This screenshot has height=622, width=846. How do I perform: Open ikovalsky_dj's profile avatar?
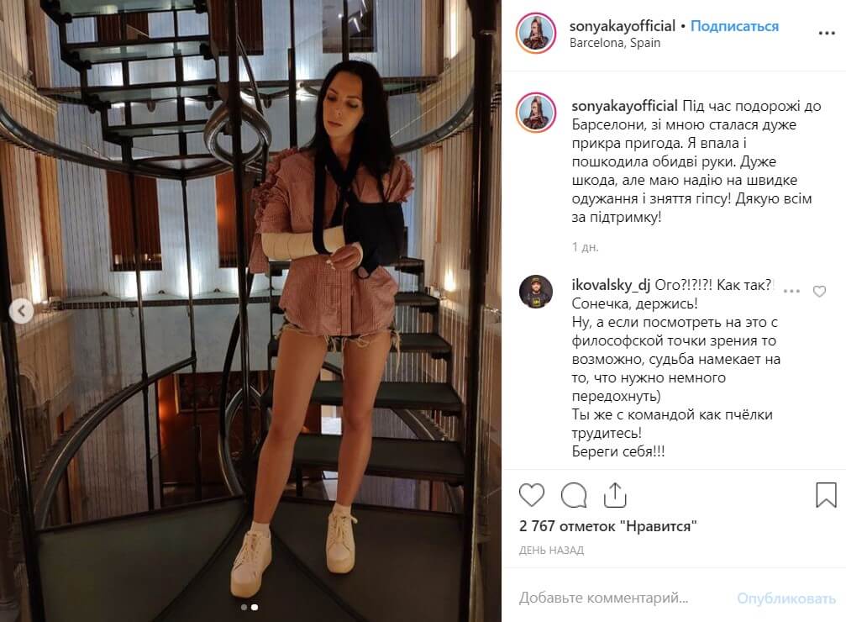click(536, 292)
